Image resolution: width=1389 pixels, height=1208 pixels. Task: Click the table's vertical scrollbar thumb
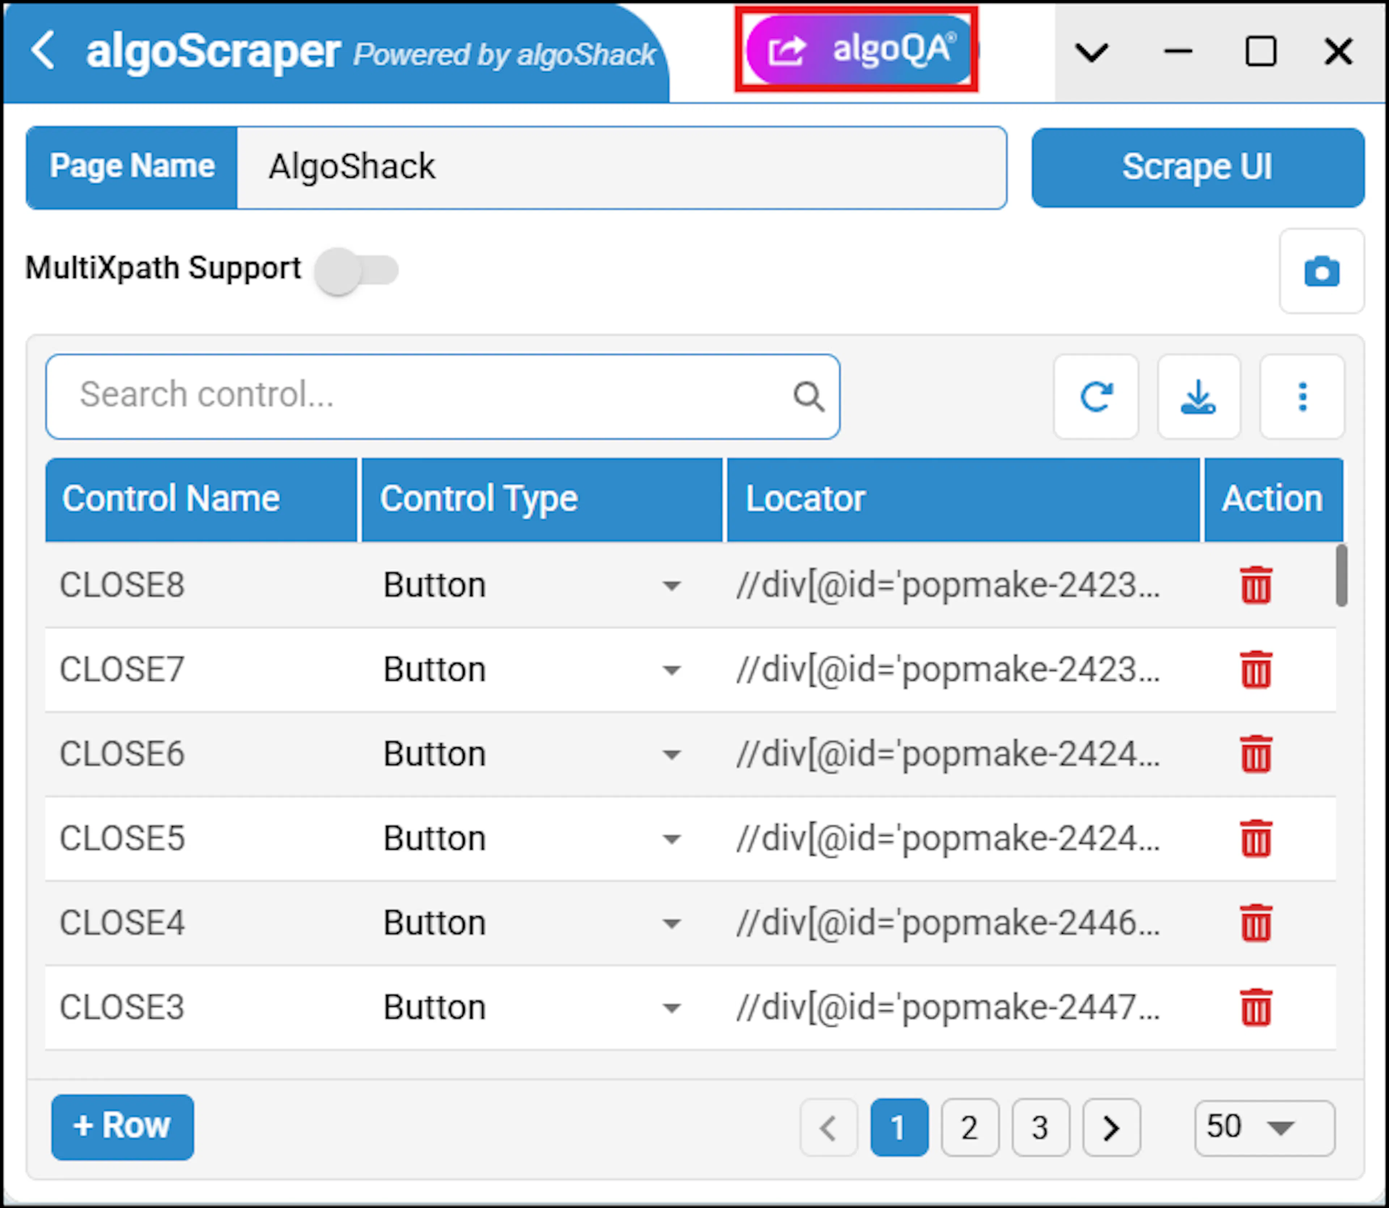pyautogui.click(x=1342, y=575)
